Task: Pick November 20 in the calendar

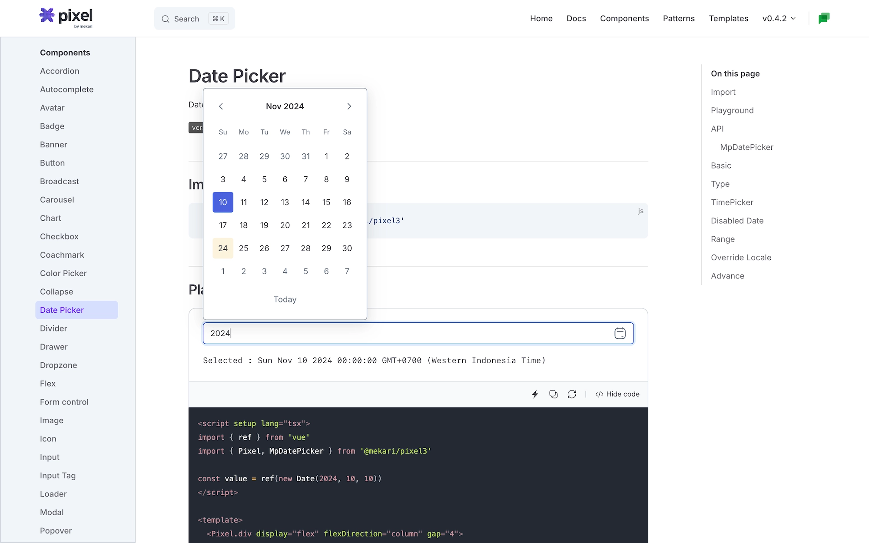Action: [285, 225]
